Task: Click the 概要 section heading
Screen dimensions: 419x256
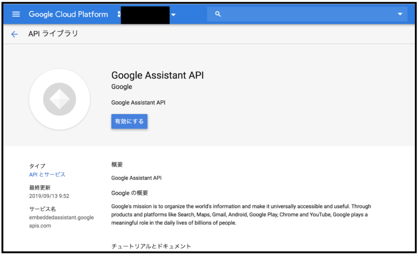Action: pyautogui.click(x=117, y=165)
